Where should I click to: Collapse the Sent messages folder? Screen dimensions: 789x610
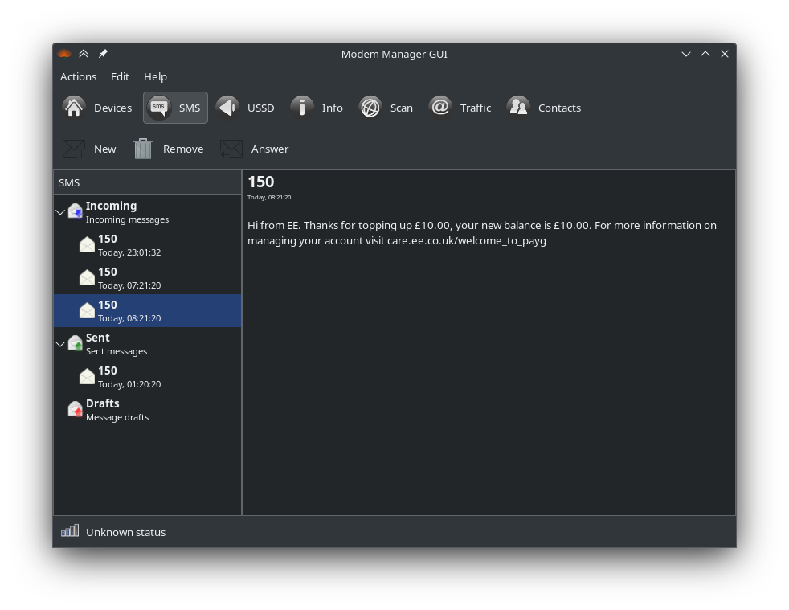[x=60, y=344]
